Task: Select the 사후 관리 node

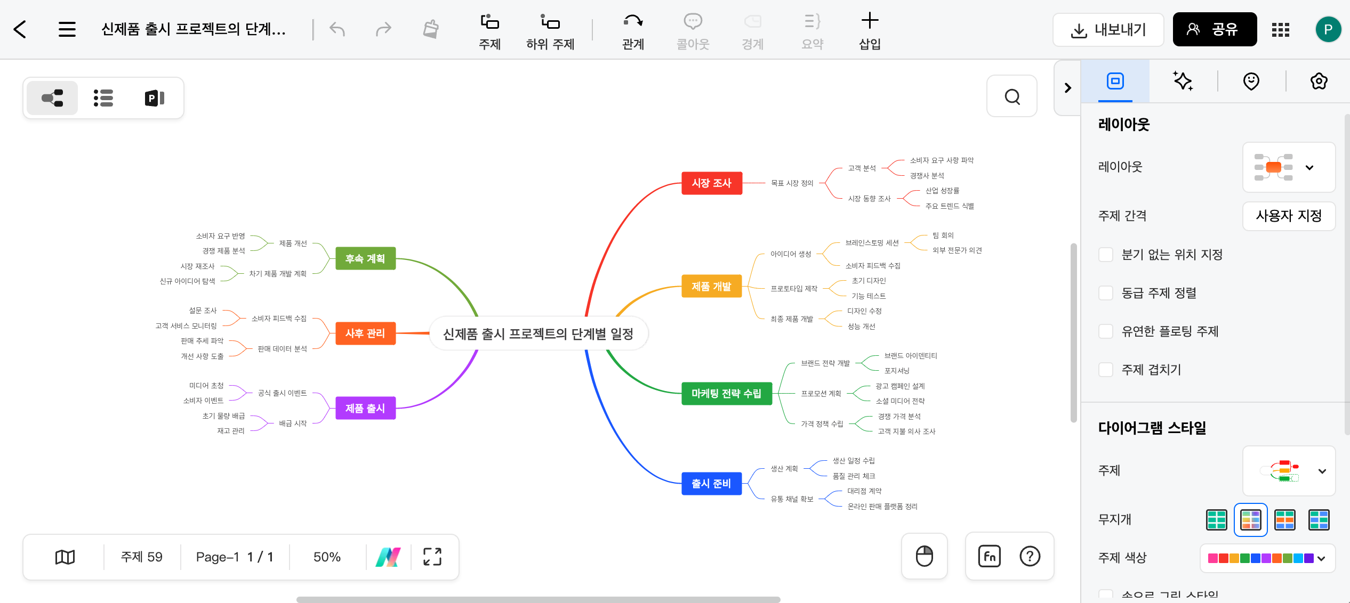Action: pos(365,333)
